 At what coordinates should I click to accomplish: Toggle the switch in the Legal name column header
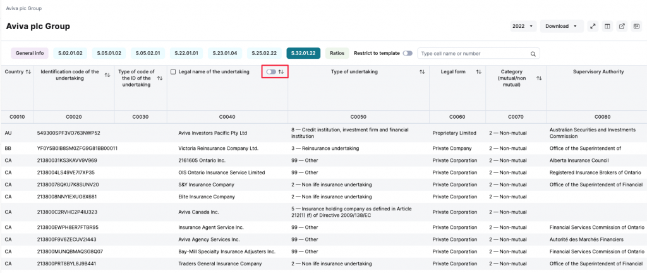point(270,72)
